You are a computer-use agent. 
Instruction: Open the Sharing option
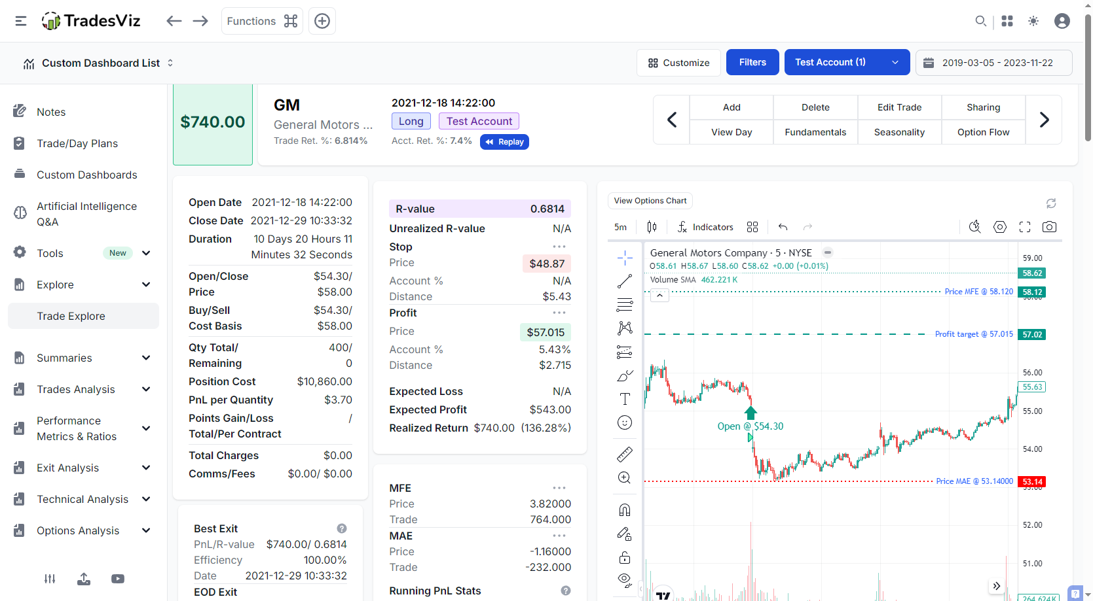[983, 107]
